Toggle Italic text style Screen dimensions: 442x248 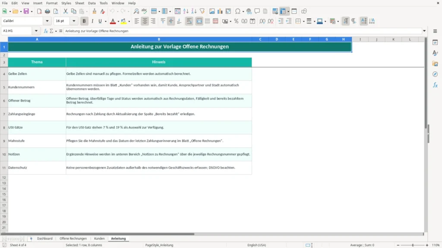[x=92, y=21]
